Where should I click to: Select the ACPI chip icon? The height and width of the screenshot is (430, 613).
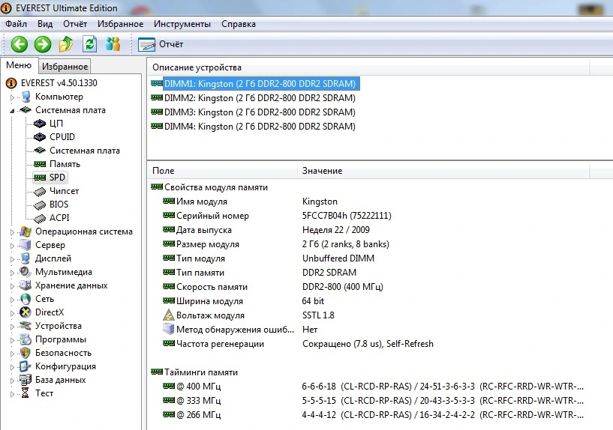(x=40, y=218)
